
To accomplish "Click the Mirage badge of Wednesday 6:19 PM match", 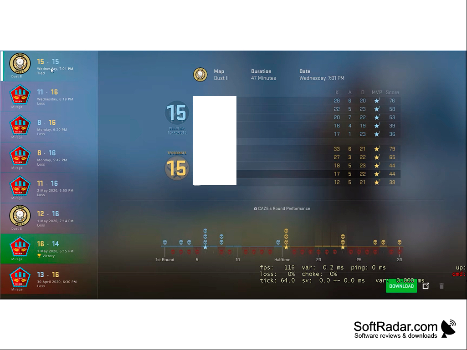I will click(20, 94).
